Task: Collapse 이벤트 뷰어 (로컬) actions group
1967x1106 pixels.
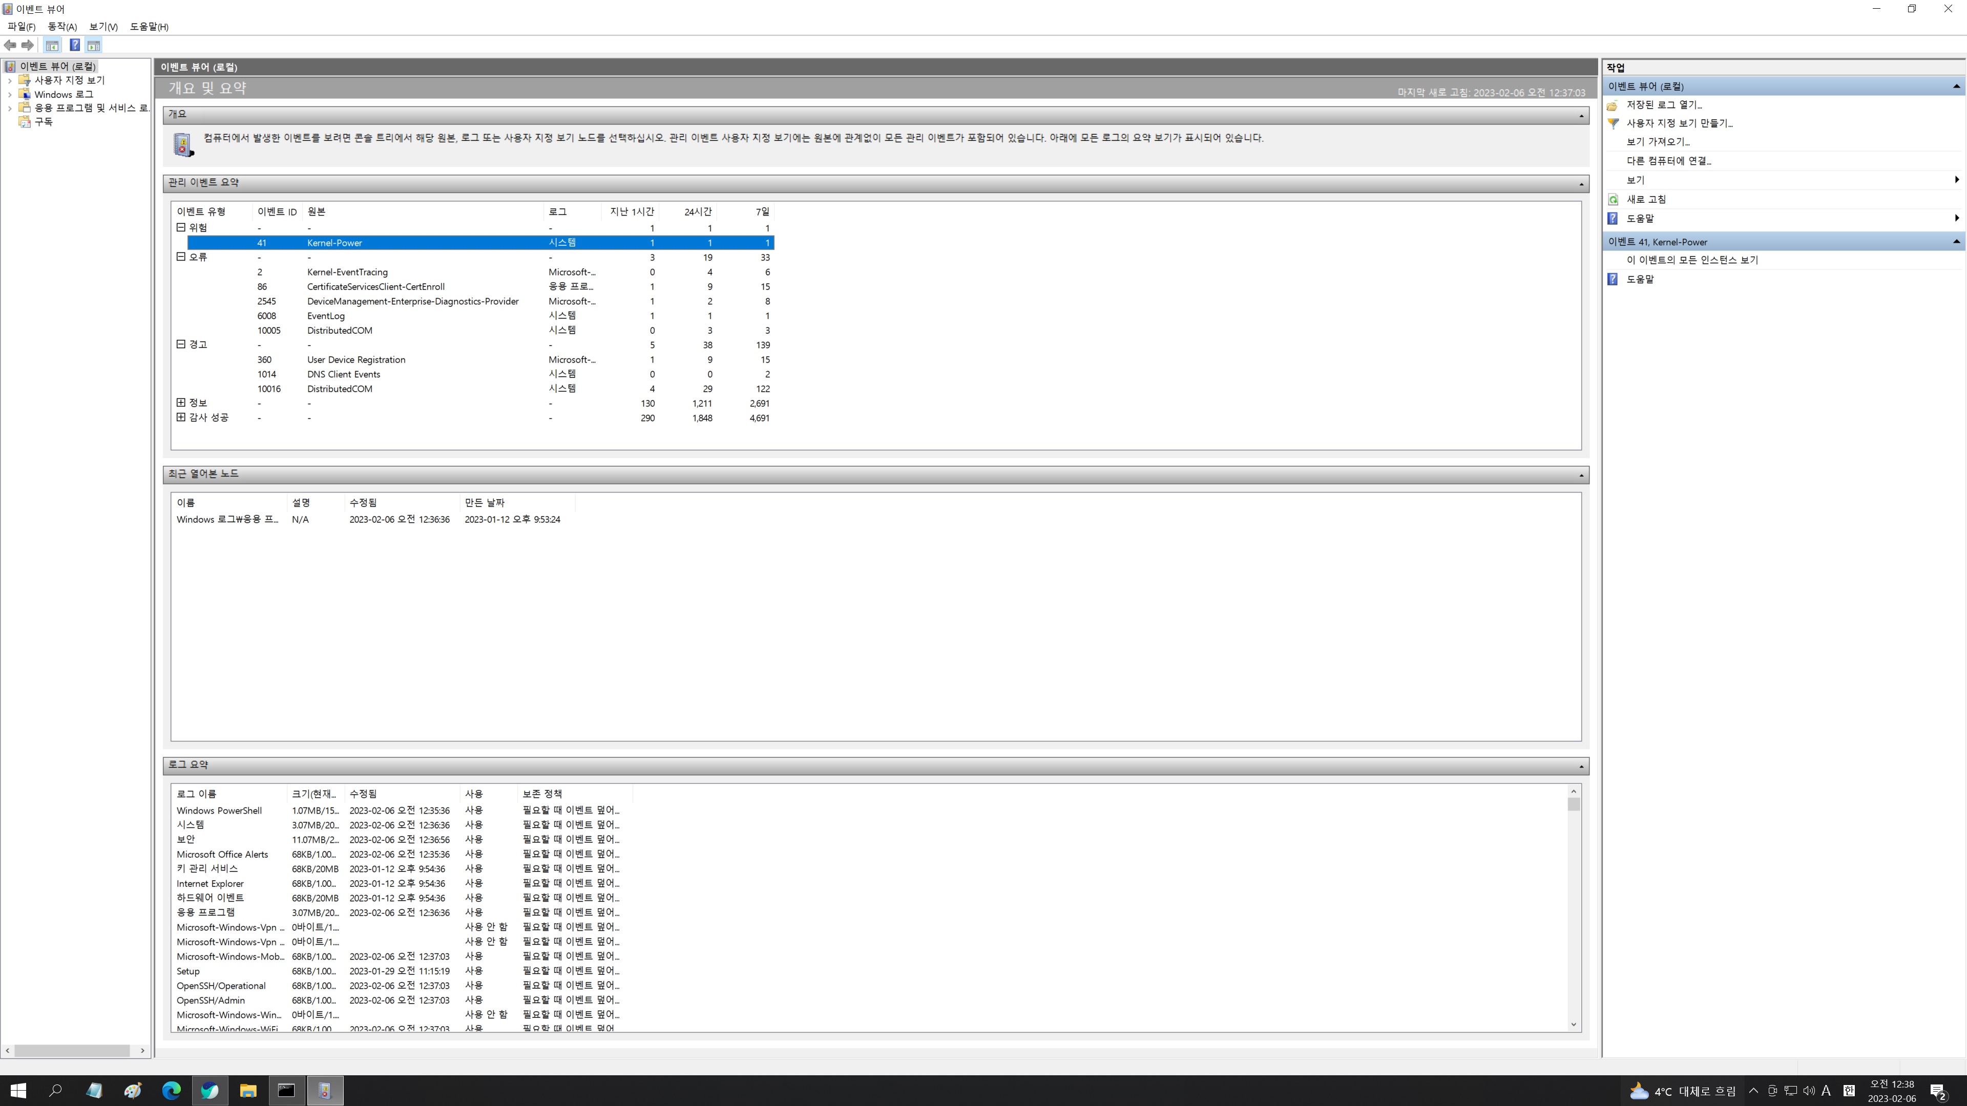Action: click(1956, 87)
